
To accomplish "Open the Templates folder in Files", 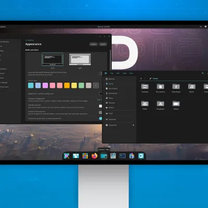I will 160,105.
